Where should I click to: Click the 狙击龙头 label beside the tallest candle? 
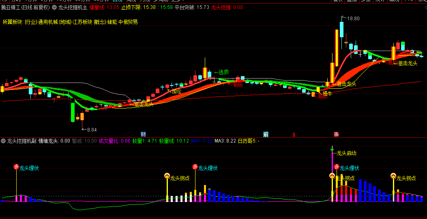[346, 84]
